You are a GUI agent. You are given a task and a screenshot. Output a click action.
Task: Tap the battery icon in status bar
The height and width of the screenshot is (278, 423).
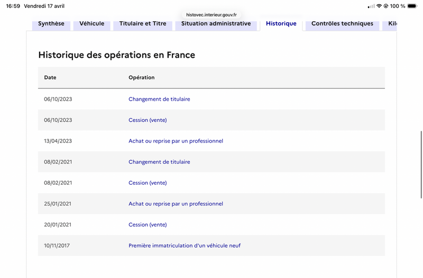[x=412, y=6]
